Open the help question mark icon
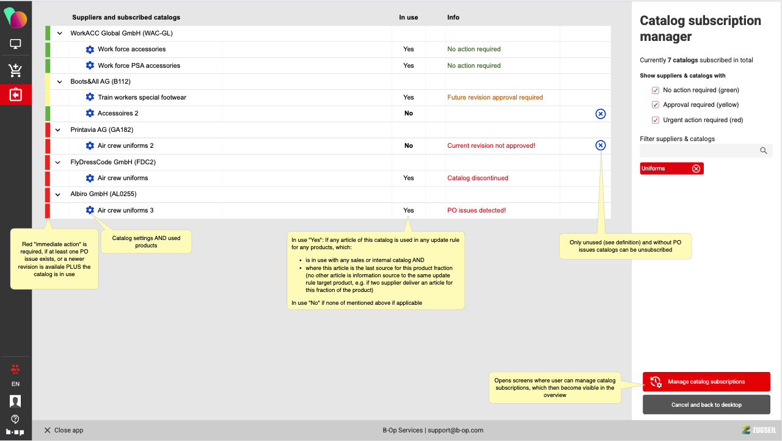The image size is (782, 441). (x=15, y=419)
